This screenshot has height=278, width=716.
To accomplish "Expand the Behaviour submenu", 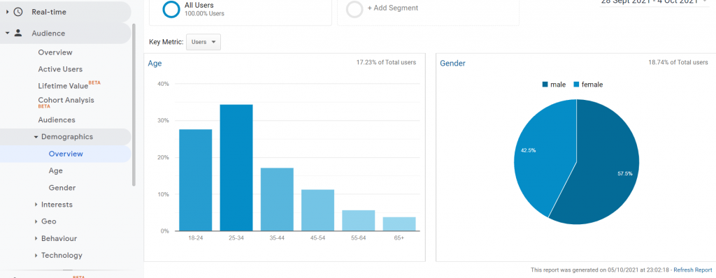I will [x=36, y=238].
